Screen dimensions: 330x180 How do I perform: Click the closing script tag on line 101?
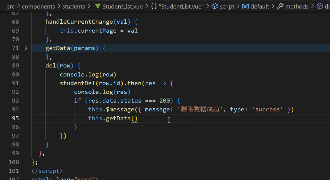pyautogui.click(x=47, y=171)
